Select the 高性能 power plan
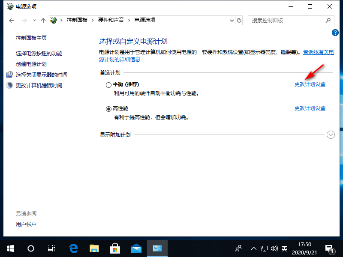The width and height of the screenshot is (343, 257). pos(108,109)
